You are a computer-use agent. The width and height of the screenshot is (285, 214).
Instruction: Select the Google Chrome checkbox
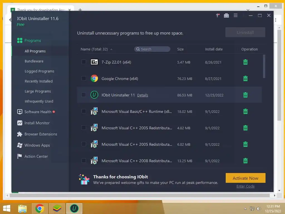pyautogui.click(x=83, y=78)
